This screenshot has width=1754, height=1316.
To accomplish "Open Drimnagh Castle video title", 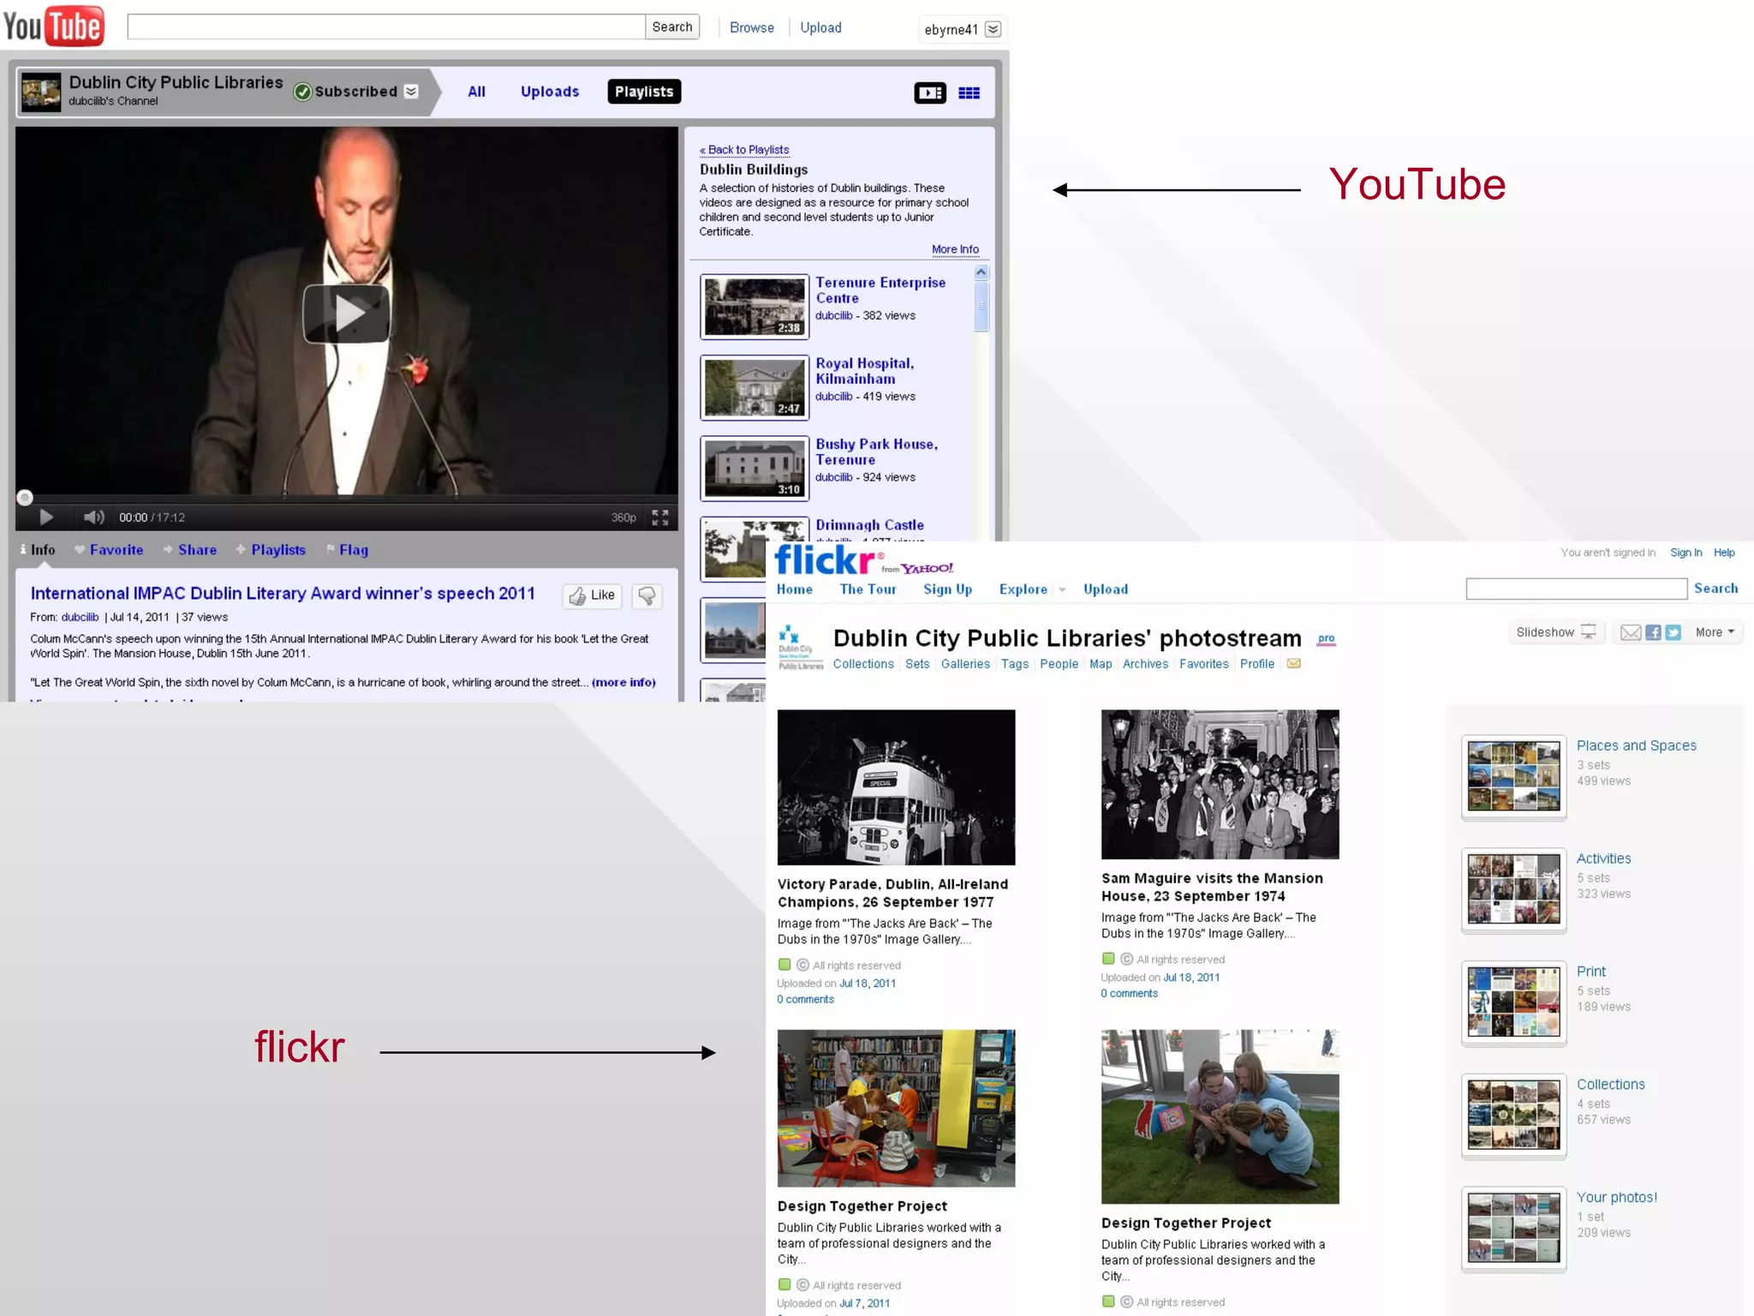I will [869, 525].
